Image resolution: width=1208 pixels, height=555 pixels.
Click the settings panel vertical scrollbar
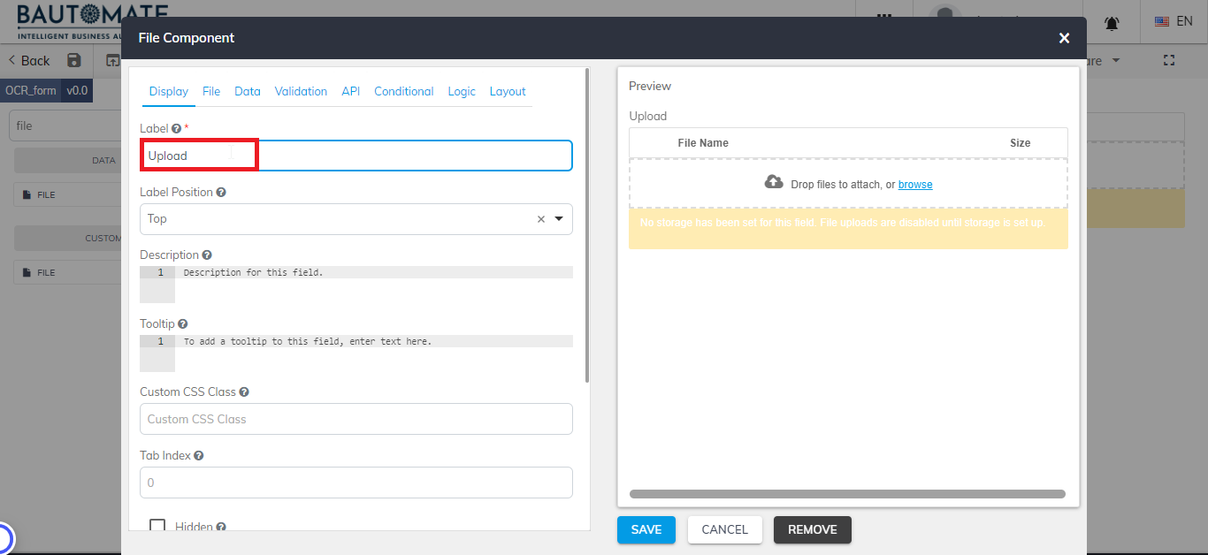588,225
